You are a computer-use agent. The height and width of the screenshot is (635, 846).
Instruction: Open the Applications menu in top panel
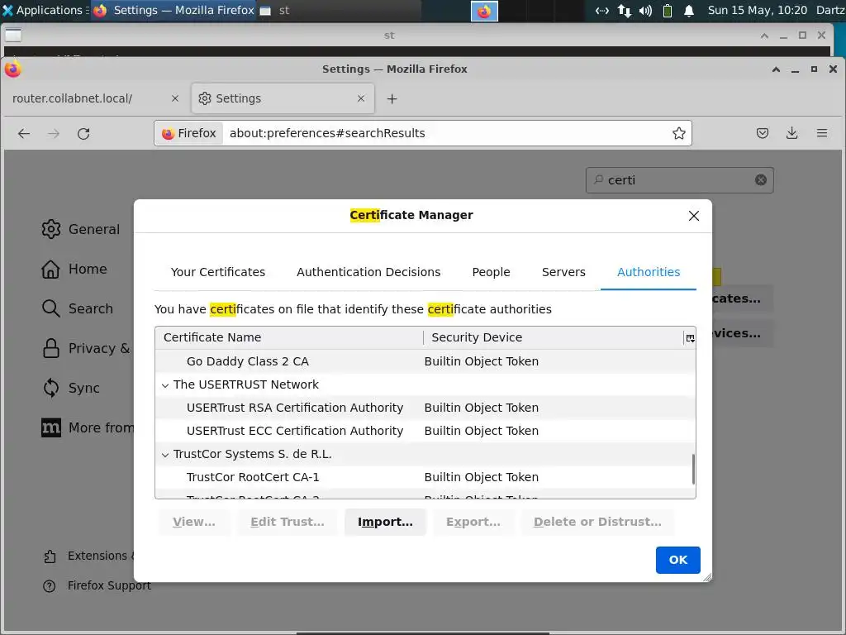click(x=43, y=10)
